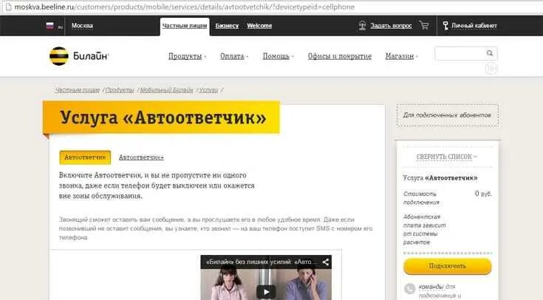Image resolution: width=543 pixels, height=300 pixels.
Task: Click the magnifier search icon
Action: [490, 53]
